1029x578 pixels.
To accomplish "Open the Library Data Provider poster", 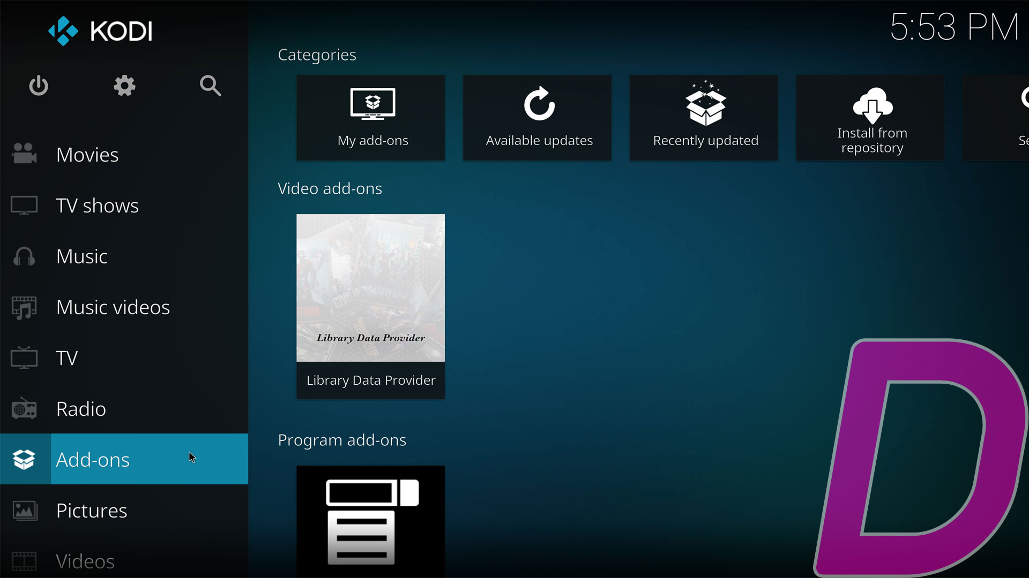I will coord(370,288).
